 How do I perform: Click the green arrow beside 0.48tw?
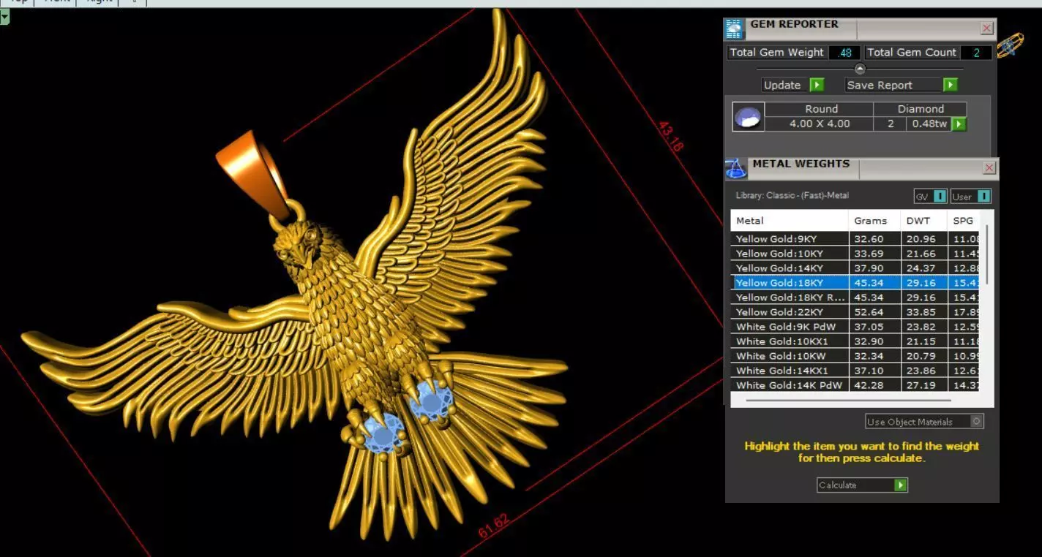pos(959,124)
